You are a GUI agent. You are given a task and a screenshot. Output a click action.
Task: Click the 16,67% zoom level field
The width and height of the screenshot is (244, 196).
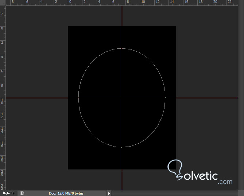(x=8, y=193)
